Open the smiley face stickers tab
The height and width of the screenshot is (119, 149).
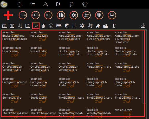click(x=51, y=26)
